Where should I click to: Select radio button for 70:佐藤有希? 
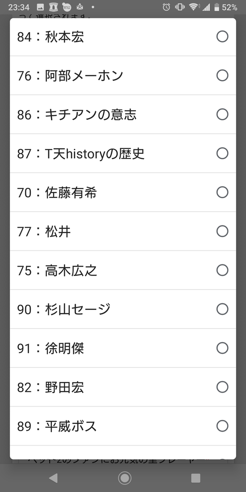(222, 192)
